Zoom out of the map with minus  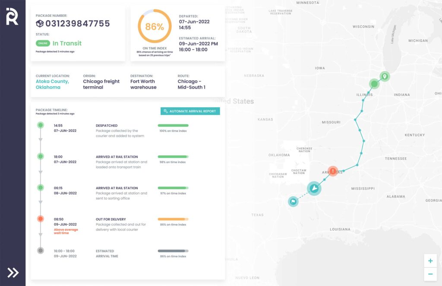(x=430, y=274)
